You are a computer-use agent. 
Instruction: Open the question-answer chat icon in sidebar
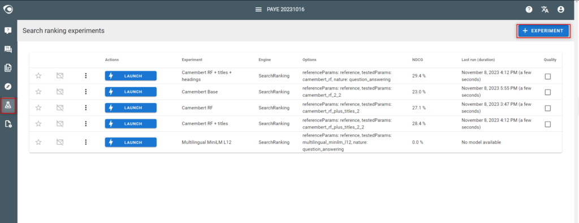click(8, 49)
